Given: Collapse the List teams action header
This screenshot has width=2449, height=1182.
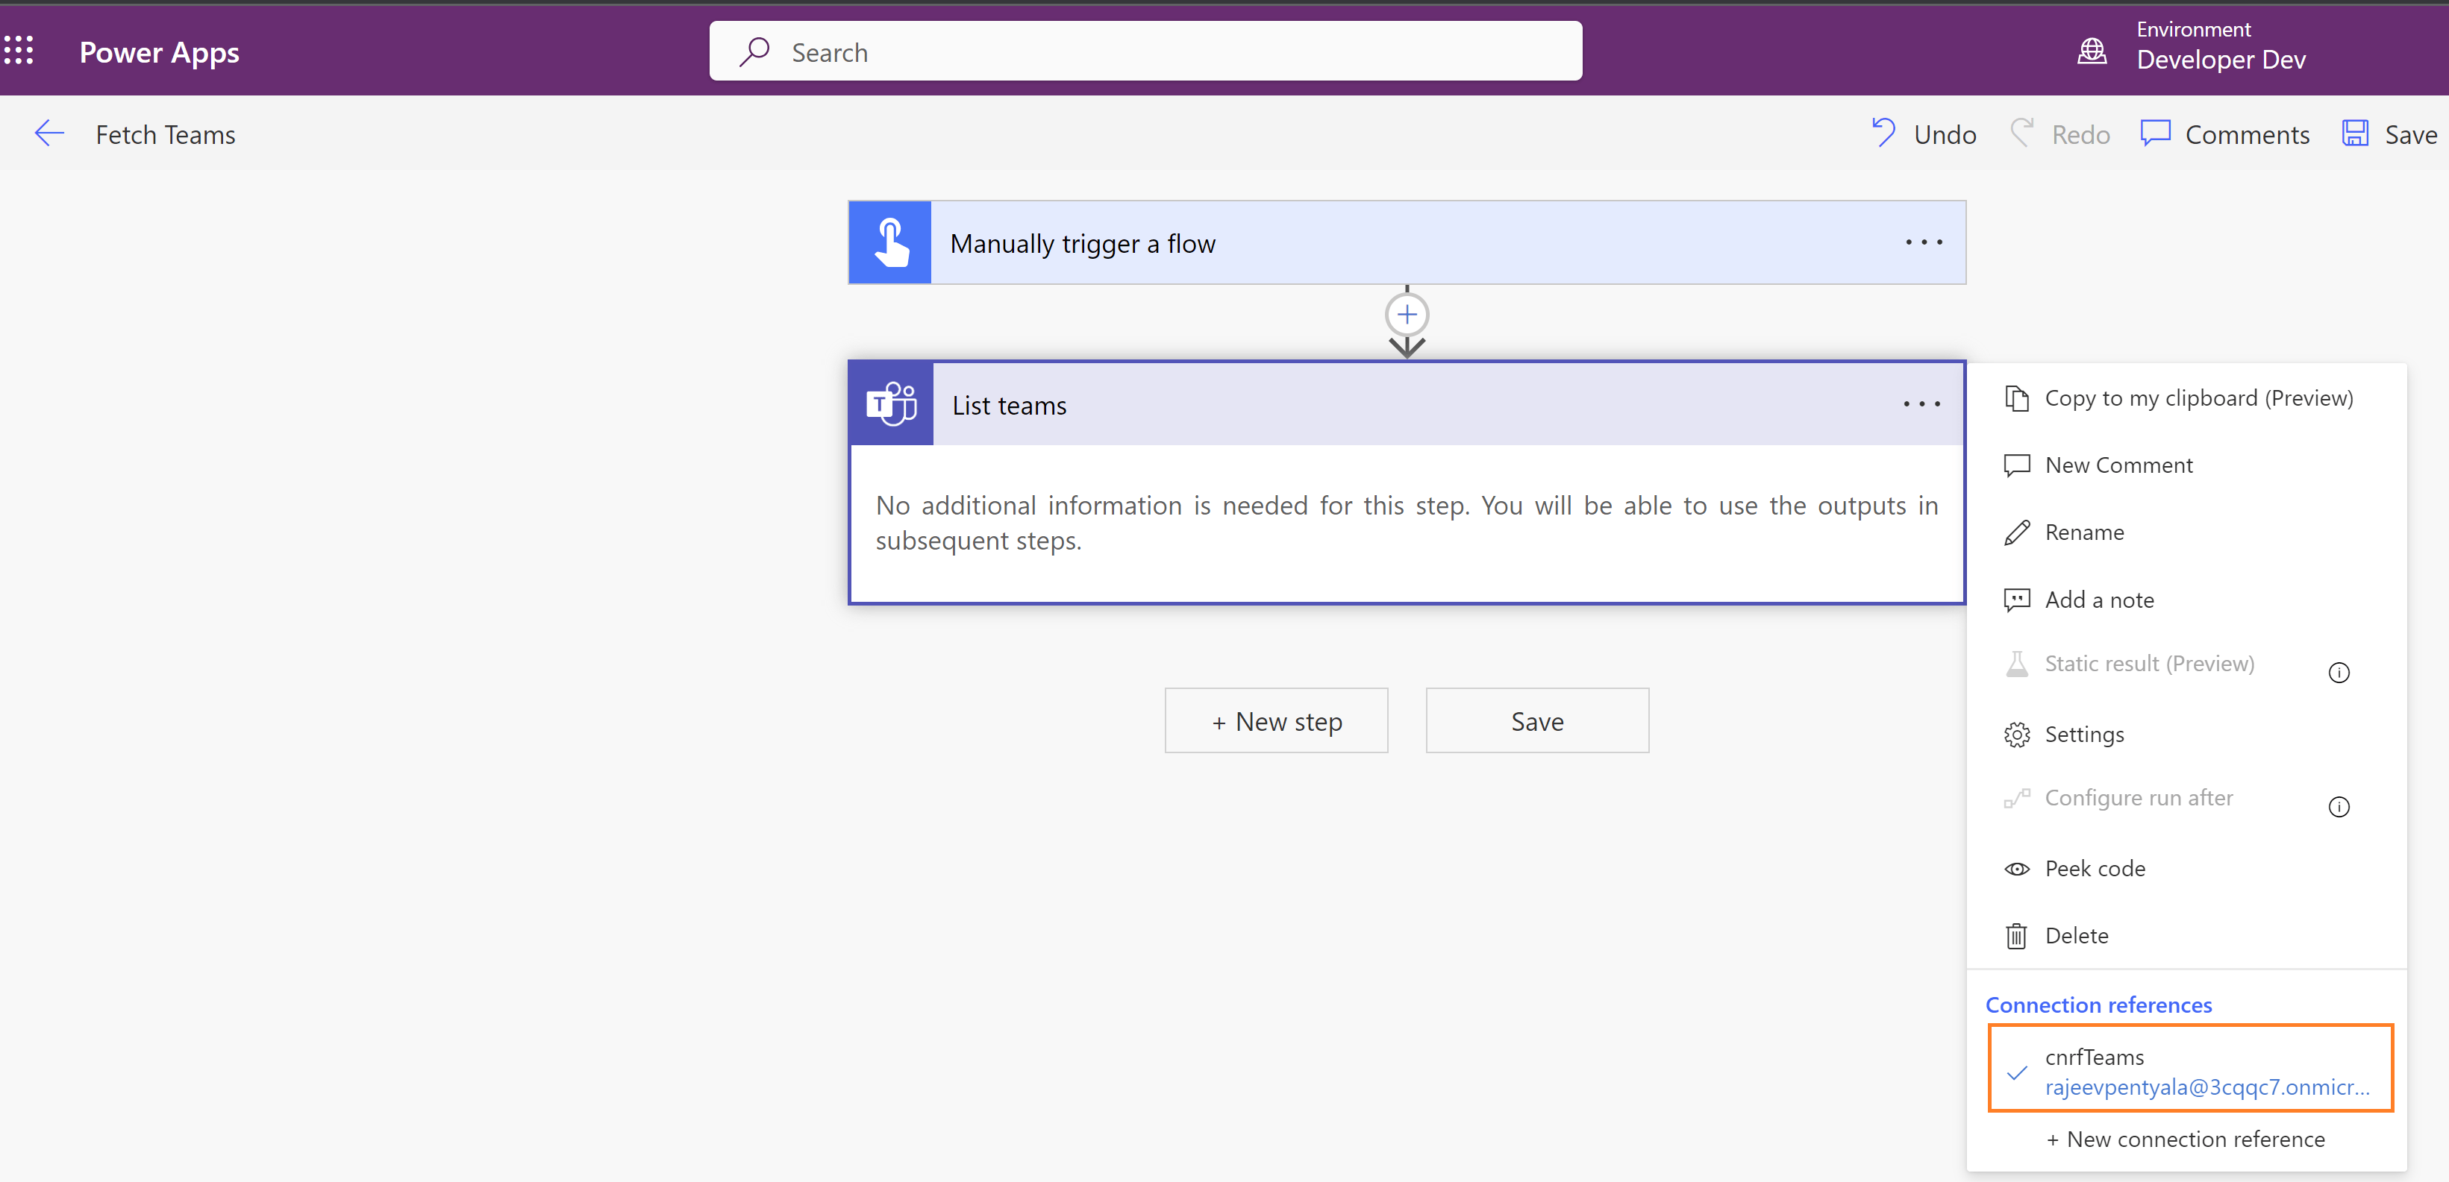Looking at the screenshot, I should click(x=1407, y=403).
